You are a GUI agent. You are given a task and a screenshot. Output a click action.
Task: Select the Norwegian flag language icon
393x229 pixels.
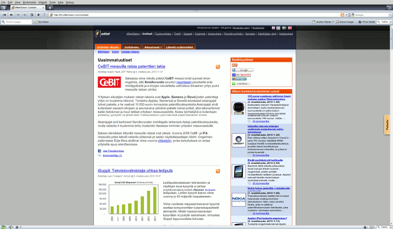tap(290, 28)
